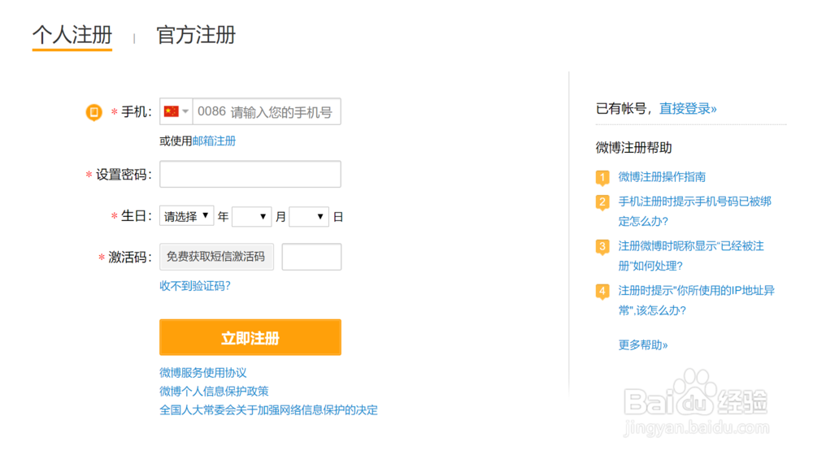Open 微博服务使用协议 link
This screenshot has width=813, height=455.
pyautogui.click(x=203, y=373)
